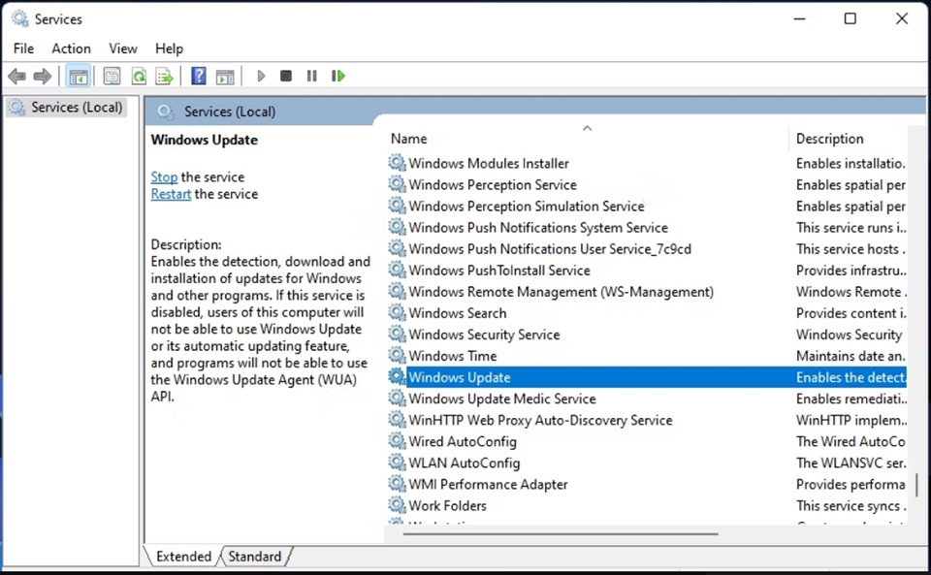Switch to the Extended tab
Image resolution: width=931 pixels, height=575 pixels.
coord(183,557)
